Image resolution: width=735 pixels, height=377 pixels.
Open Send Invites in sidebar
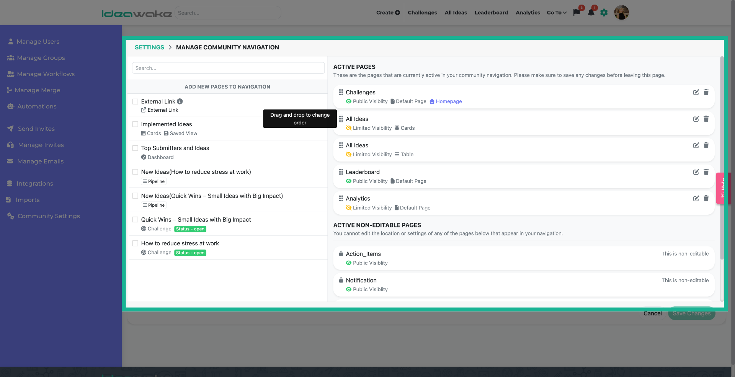[31, 129]
